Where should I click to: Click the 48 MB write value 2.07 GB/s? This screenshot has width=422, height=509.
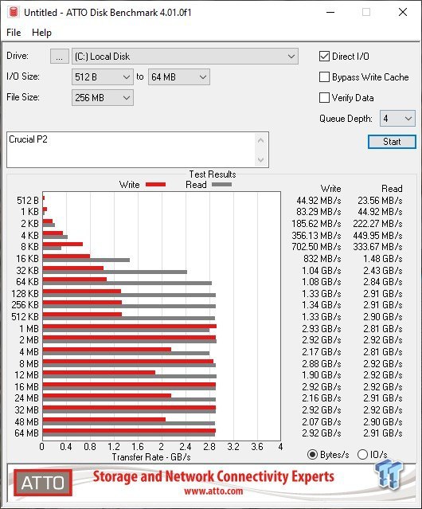tap(322, 421)
